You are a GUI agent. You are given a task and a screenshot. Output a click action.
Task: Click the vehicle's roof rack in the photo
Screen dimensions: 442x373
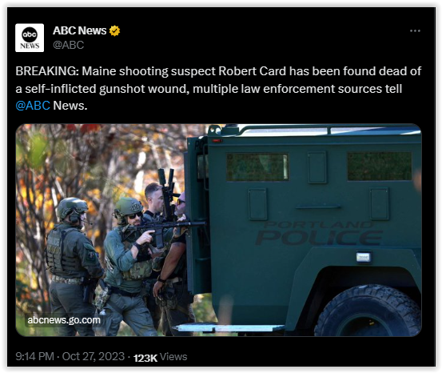[314, 130]
